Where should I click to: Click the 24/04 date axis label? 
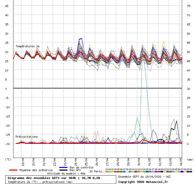coord(76,161)
